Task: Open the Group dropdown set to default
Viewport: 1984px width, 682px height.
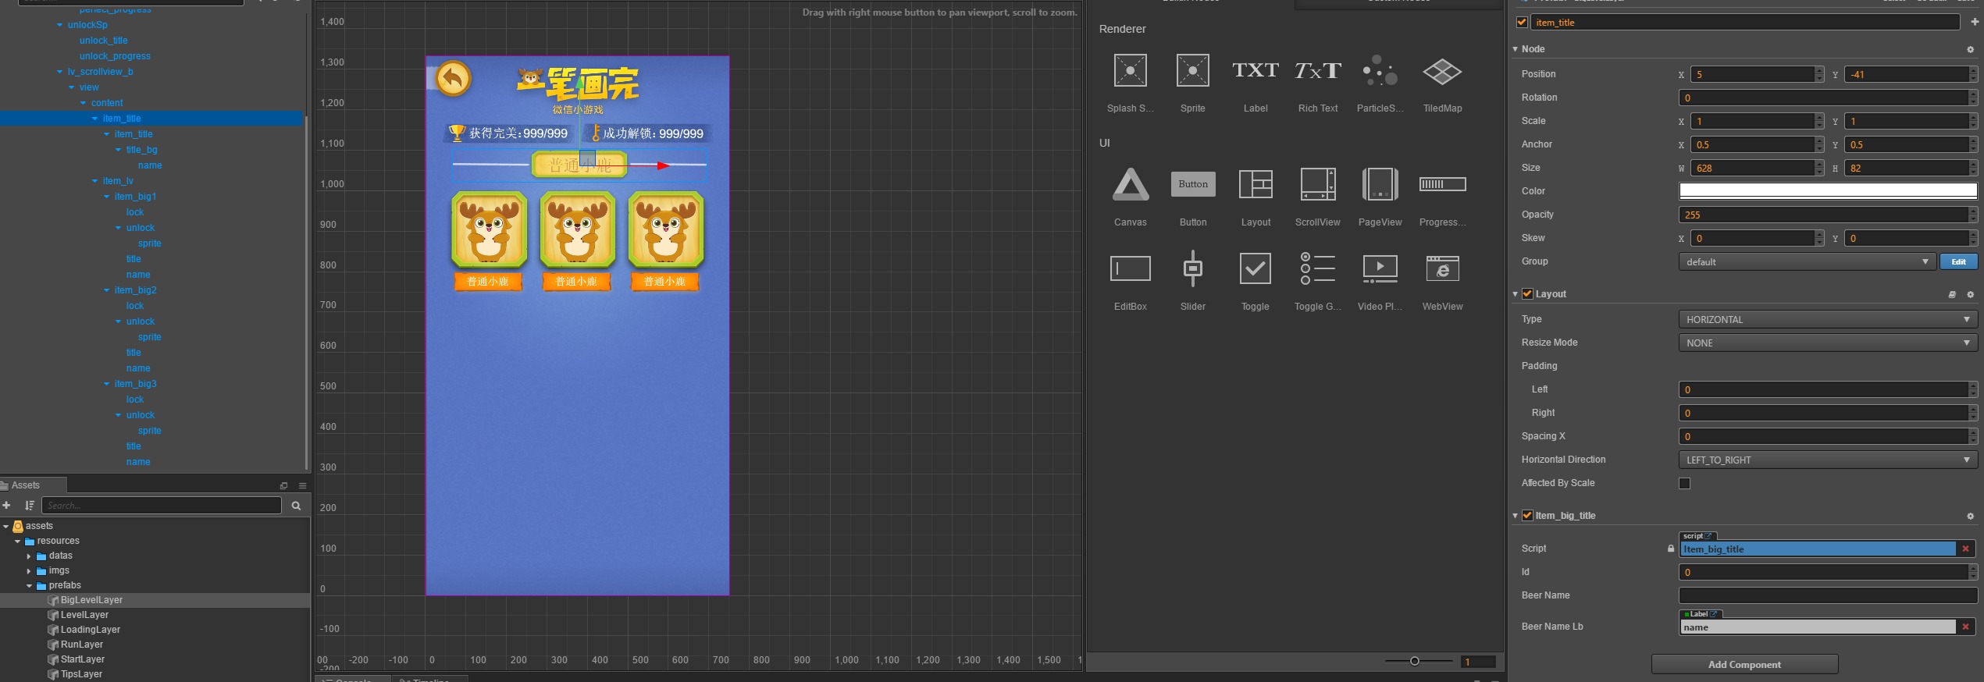Action: 1807,261
